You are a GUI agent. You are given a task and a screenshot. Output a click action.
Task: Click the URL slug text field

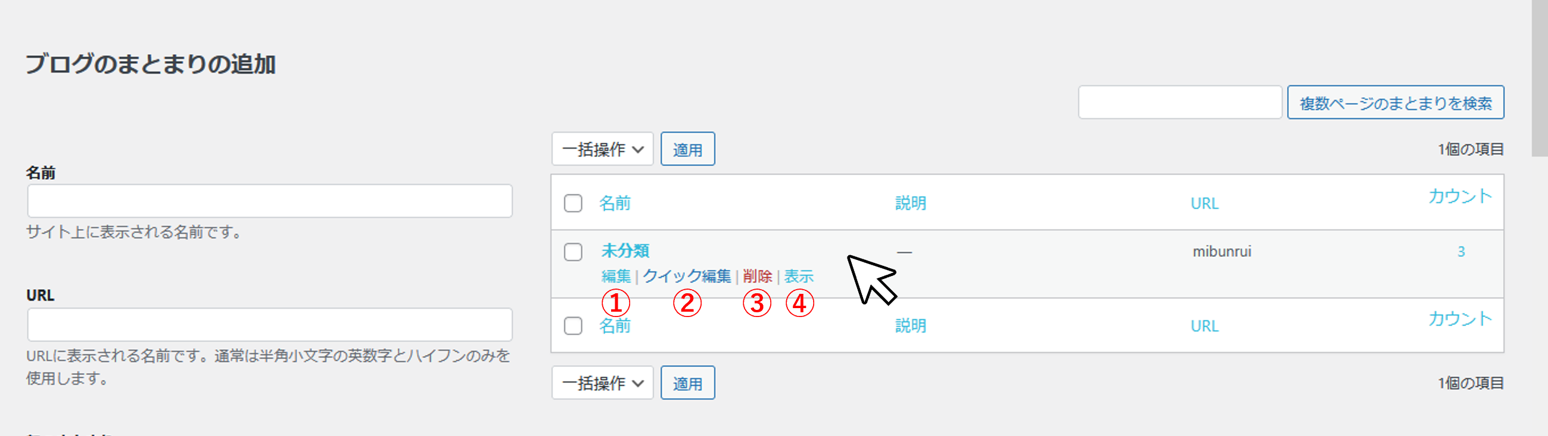pyautogui.click(x=270, y=325)
